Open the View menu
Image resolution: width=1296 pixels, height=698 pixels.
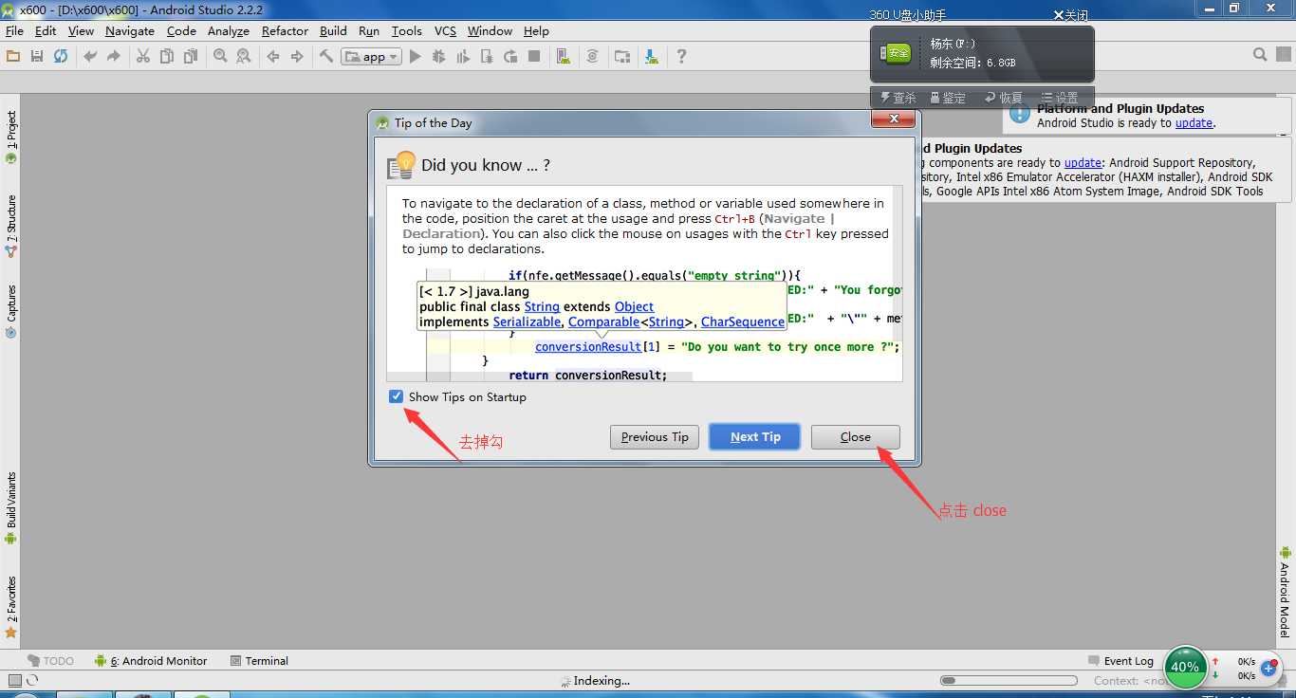coord(81,30)
